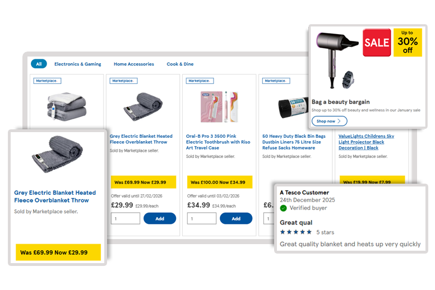Screen dimensions: 435x290
Task: Open Grey Electric Blanket link in product grid
Action: coord(141,139)
